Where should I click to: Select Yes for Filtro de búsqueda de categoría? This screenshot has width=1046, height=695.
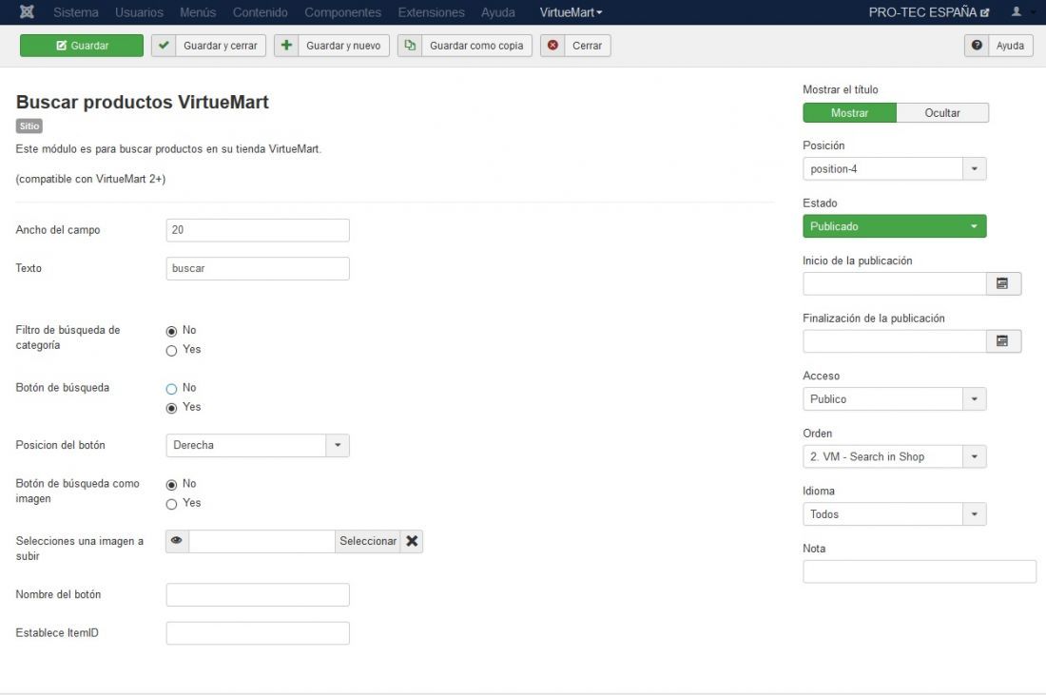171,350
